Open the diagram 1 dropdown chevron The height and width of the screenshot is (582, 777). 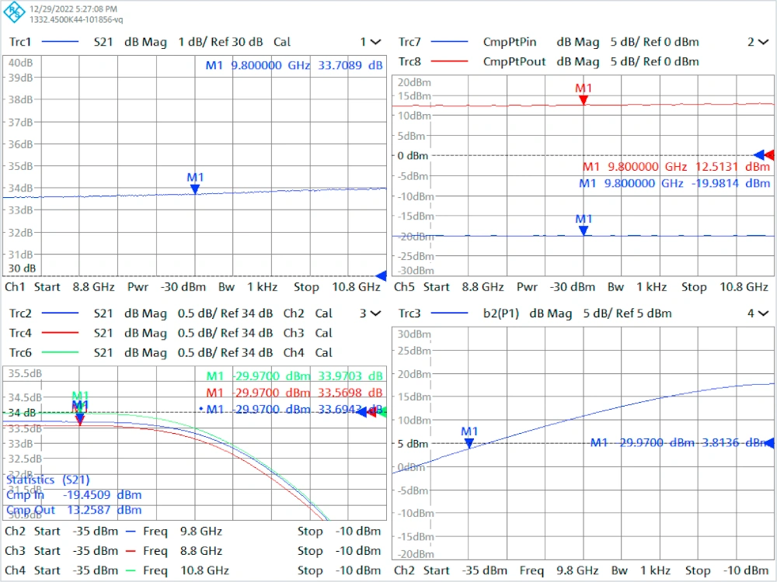tap(375, 42)
